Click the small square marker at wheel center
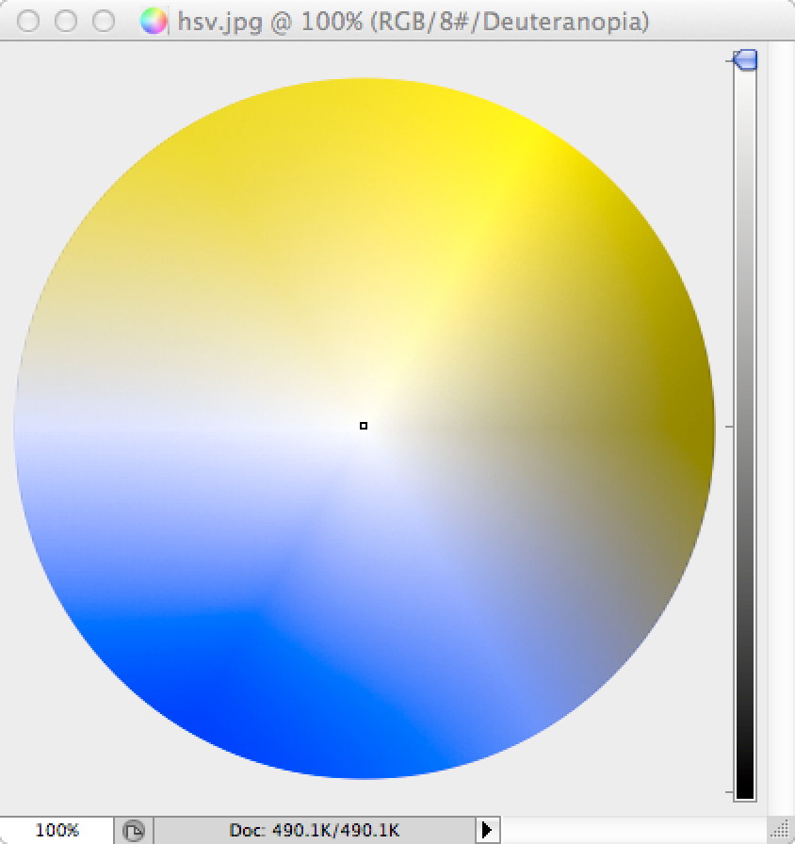Viewport: 795px width, 844px height. coord(364,426)
